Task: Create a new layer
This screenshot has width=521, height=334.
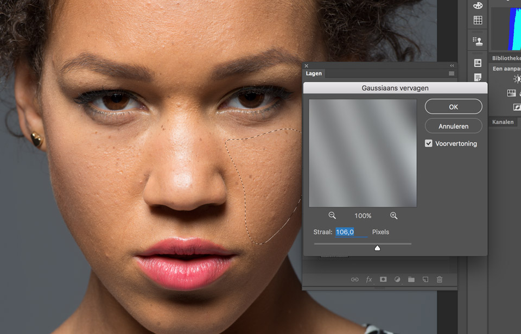Action: click(x=425, y=280)
